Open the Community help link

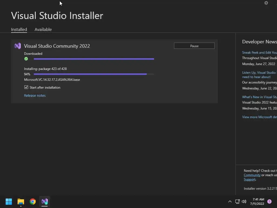click(252, 175)
